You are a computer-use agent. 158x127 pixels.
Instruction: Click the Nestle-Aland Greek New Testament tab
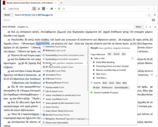[x=30, y=3]
